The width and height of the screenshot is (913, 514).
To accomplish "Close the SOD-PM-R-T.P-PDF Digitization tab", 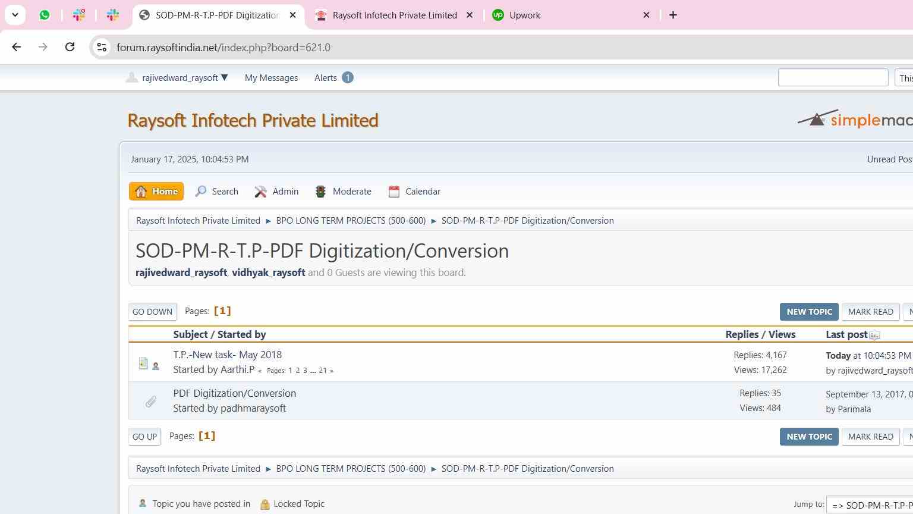I will click(292, 15).
